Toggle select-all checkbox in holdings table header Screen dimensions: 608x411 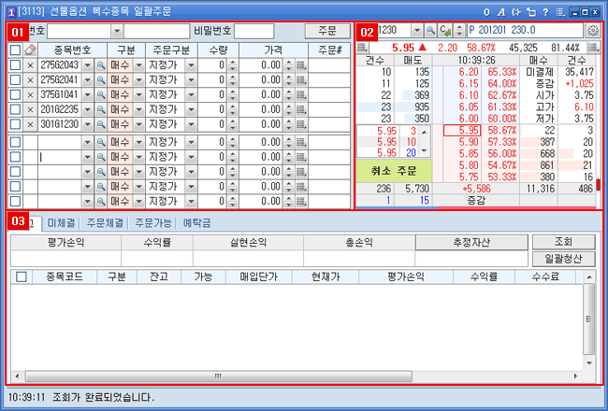pyautogui.click(x=22, y=277)
